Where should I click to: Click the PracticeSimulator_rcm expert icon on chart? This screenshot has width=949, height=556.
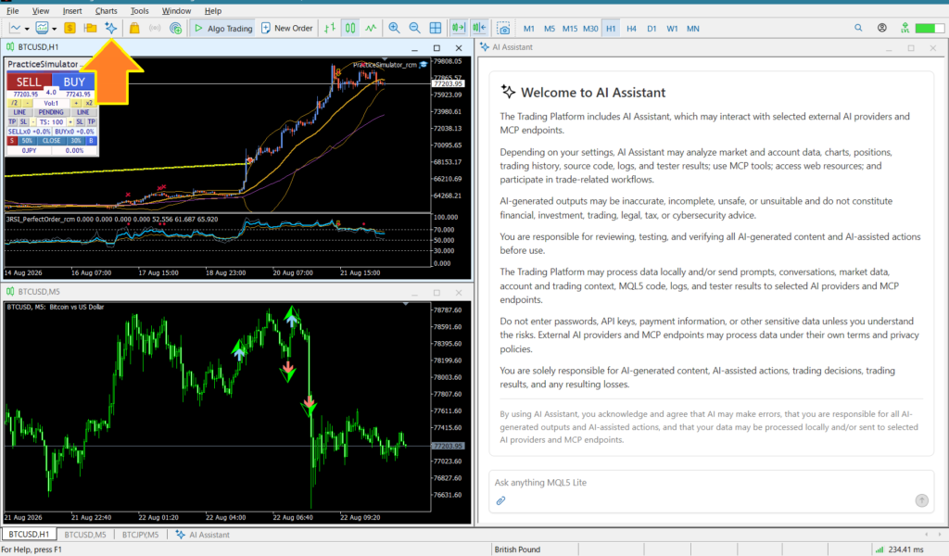point(424,65)
